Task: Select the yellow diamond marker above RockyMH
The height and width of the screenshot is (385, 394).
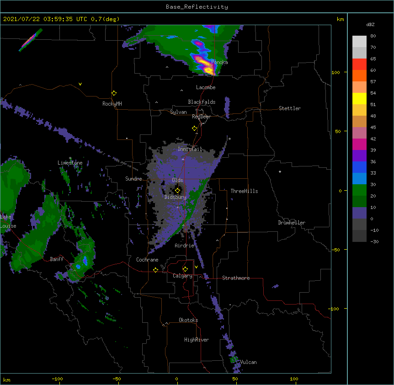Action: tap(114, 93)
